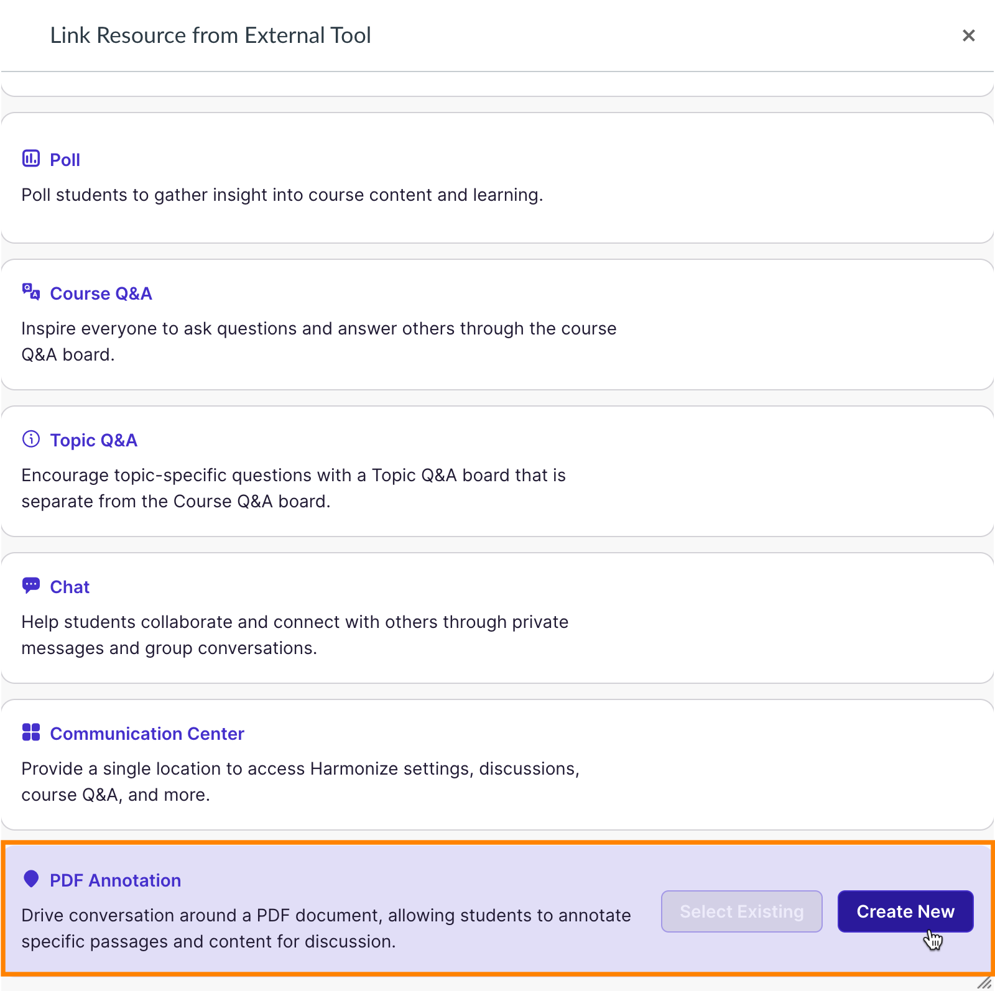Open the PDF Annotation link
995x991 pixels.
(x=115, y=880)
